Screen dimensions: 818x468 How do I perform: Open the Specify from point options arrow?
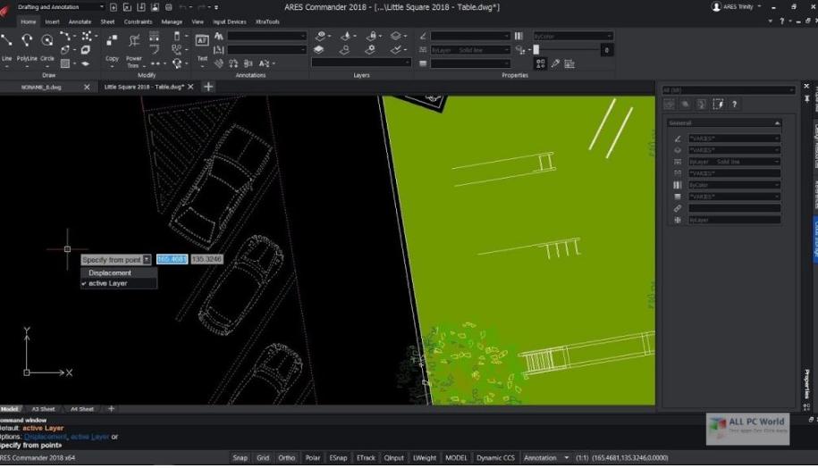pos(148,260)
